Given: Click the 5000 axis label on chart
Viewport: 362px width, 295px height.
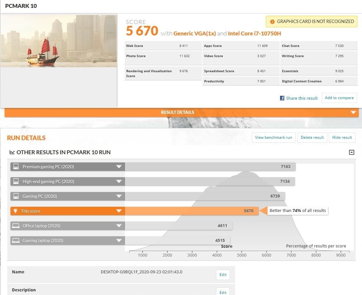Looking at the screenshot, I should [242, 255].
